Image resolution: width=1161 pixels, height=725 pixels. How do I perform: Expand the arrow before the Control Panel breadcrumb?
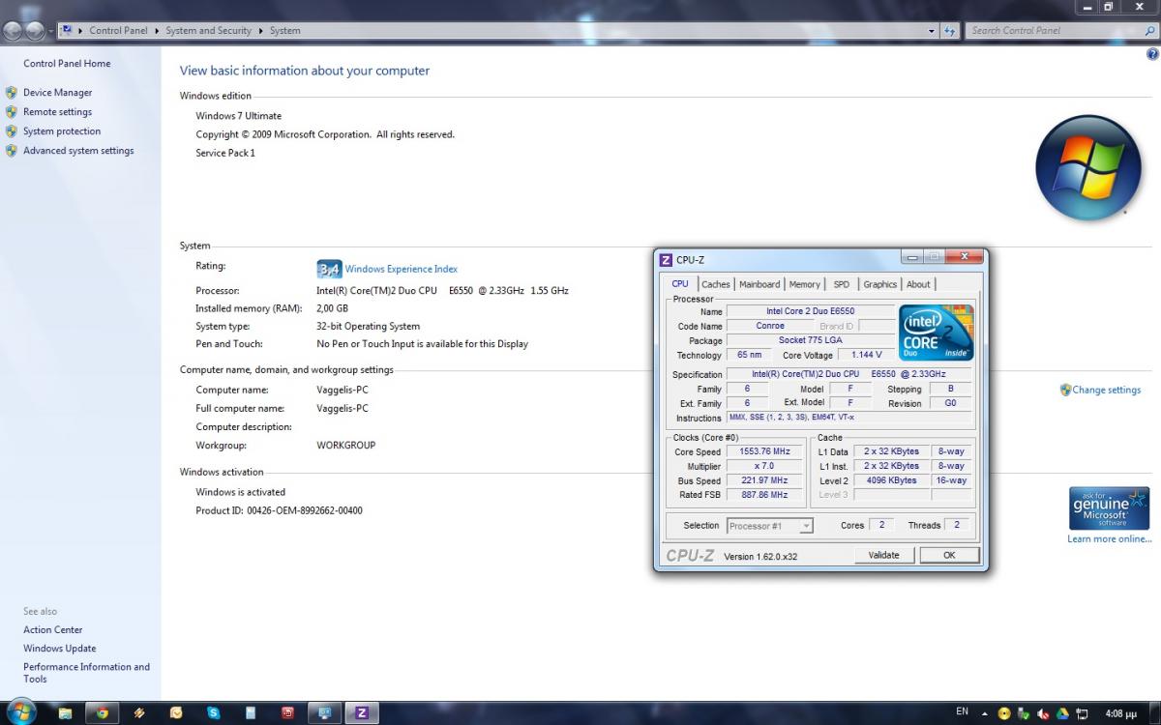tap(80, 31)
